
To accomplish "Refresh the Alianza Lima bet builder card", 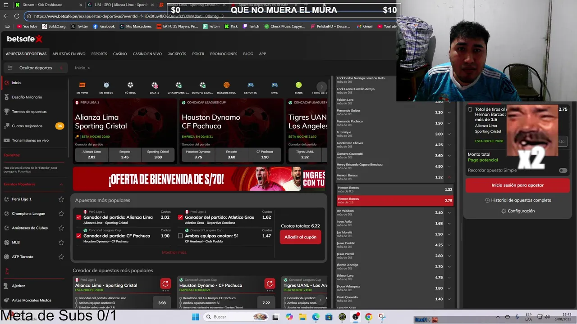I will pos(165,283).
